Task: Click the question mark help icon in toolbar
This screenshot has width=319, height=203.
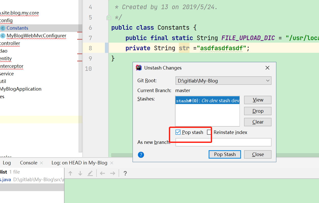Action: pyautogui.click(x=125, y=174)
